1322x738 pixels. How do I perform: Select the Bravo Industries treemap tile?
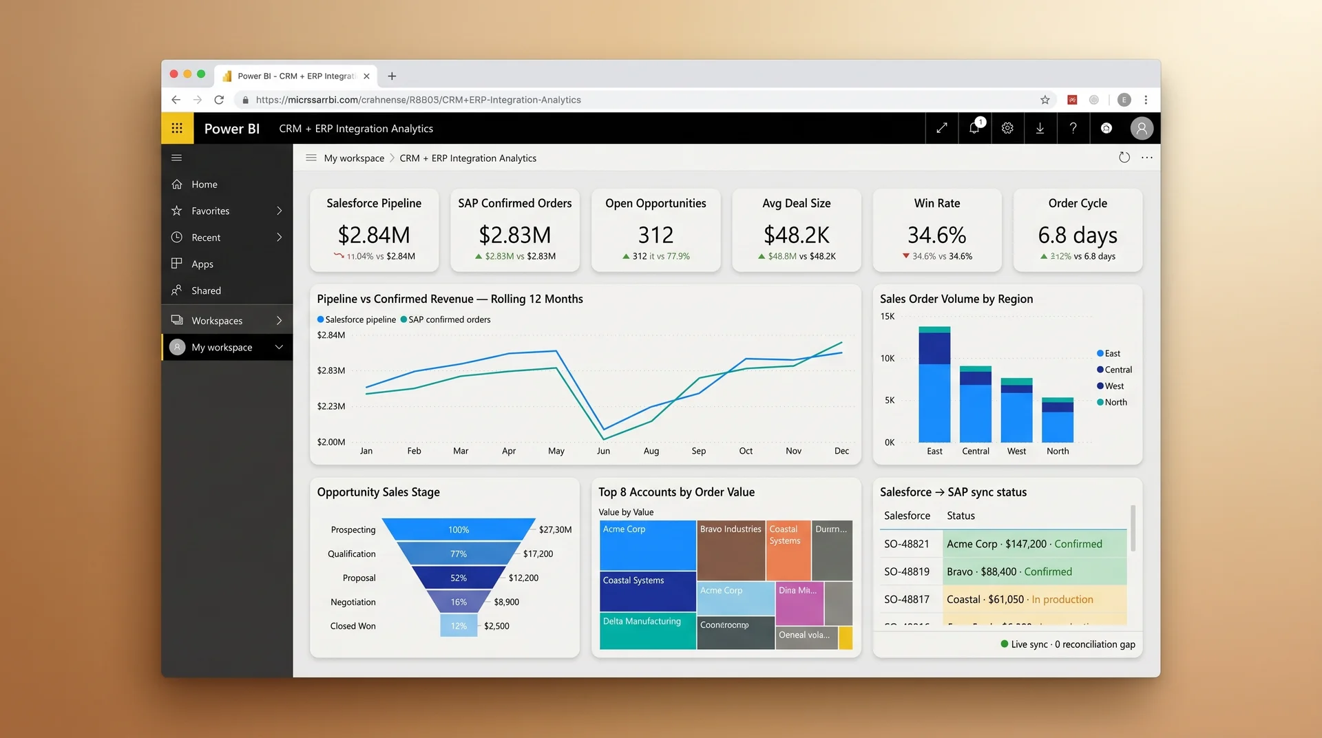click(731, 551)
